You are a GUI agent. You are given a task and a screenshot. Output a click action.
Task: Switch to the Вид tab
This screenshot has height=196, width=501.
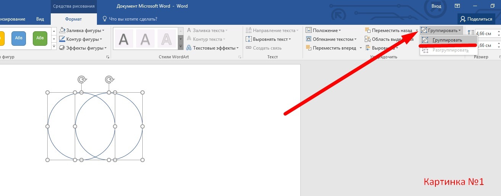[x=40, y=19]
